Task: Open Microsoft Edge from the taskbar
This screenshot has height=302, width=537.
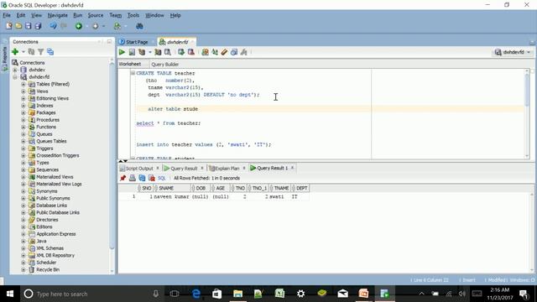Action: pyautogui.click(x=196, y=294)
